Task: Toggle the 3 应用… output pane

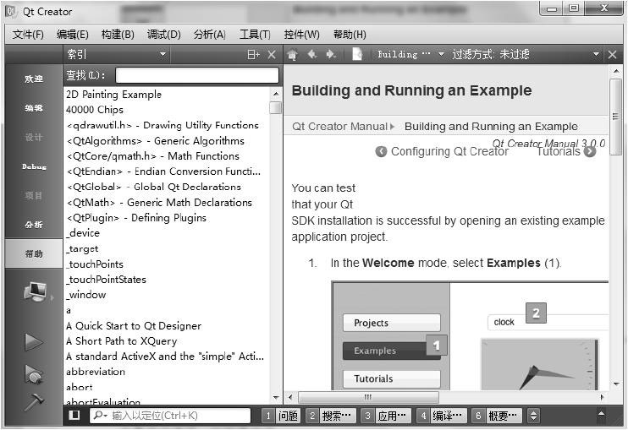Action: point(384,416)
